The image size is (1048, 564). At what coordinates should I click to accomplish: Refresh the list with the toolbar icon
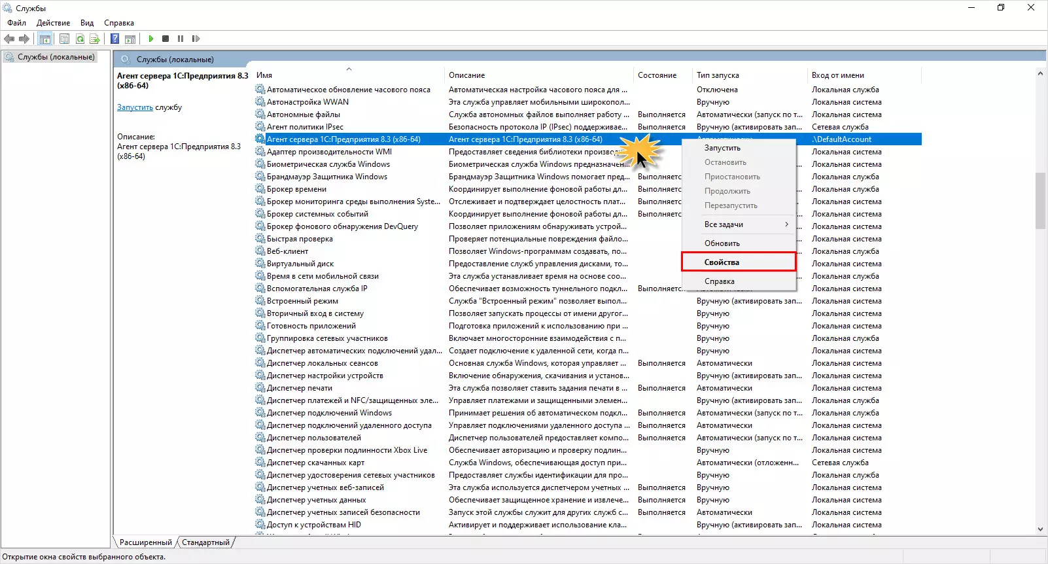(80, 39)
